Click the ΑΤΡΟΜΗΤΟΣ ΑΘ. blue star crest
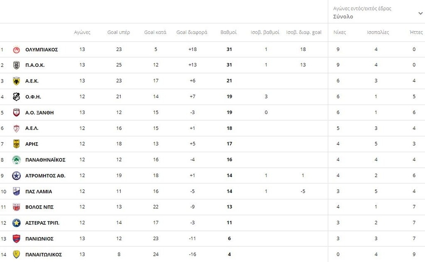The height and width of the screenshot is (262, 425). click(x=16, y=175)
